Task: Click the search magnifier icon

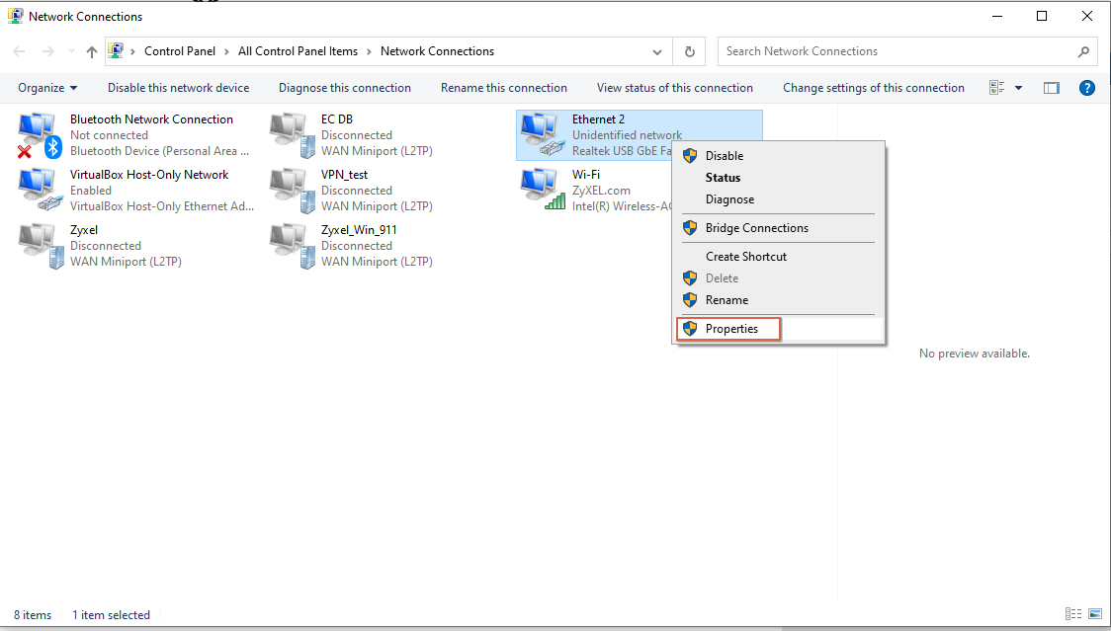Action: 1083,51
